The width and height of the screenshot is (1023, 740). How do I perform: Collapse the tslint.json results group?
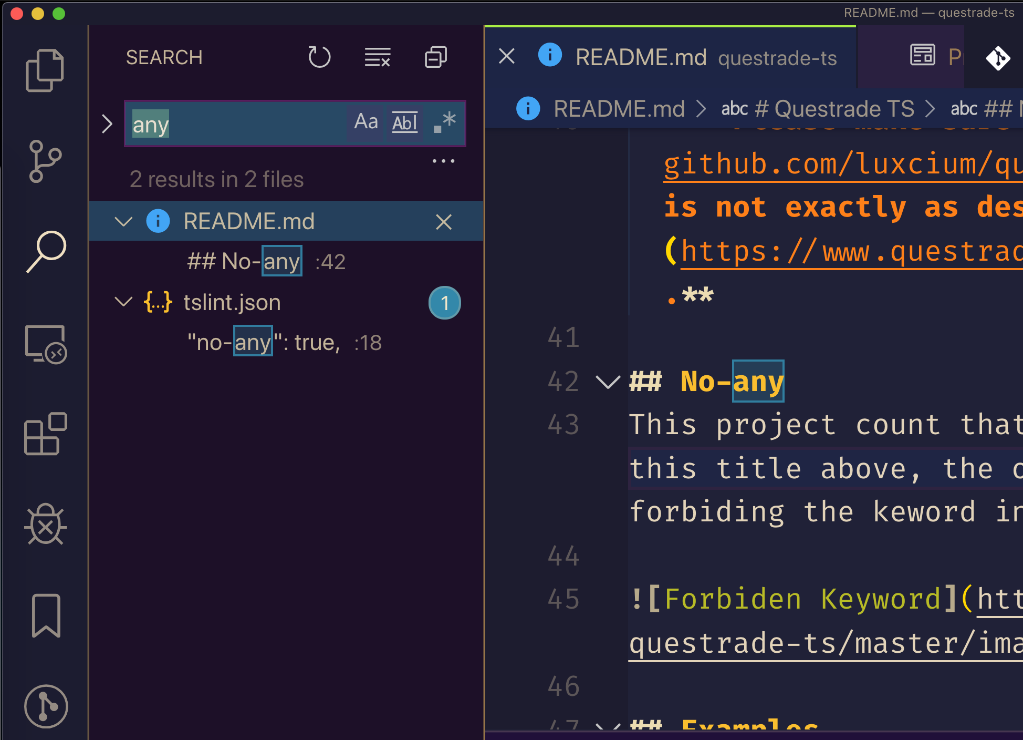click(x=123, y=302)
